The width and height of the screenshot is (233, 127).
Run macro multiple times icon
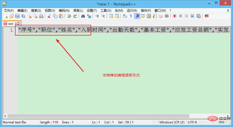coord(192,16)
